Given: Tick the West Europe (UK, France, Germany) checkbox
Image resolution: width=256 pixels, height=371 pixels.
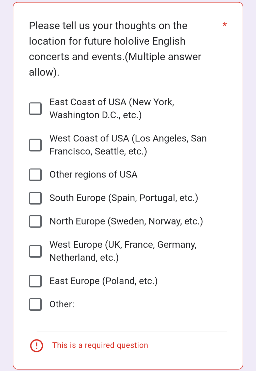Looking at the screenshot, I should tap(35, 251).
